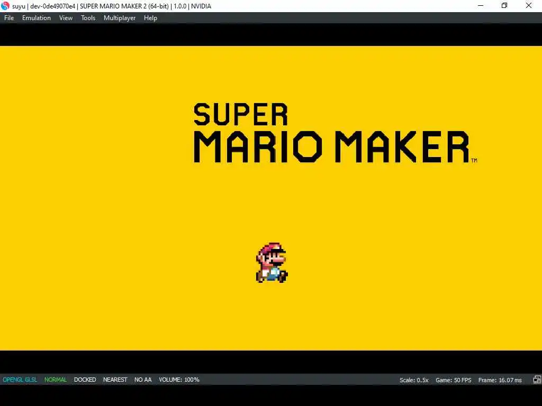Switch the NEAREST scaling filter
The height and width of the screenshot is (406, 542).
point(115,380)
